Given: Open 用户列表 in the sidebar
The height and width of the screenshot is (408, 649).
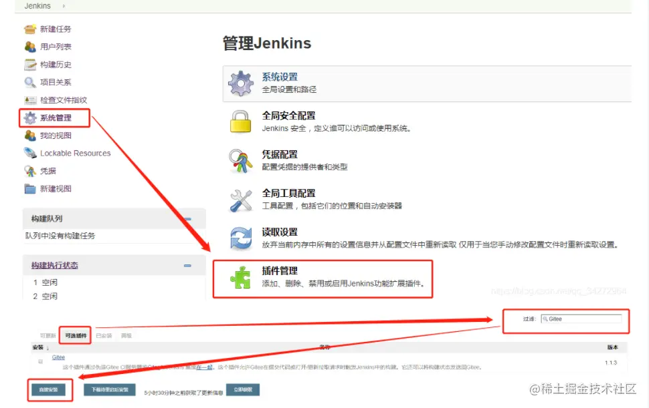Looking at the screenshot, I should coord(56,47).
